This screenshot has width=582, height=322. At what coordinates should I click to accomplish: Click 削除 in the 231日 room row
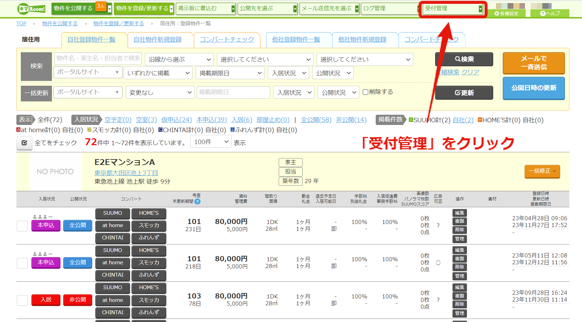(459, 230)
